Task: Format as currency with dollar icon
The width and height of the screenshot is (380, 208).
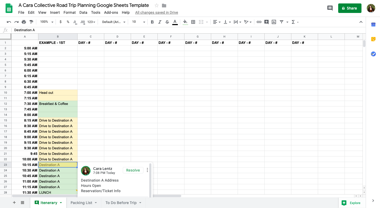Action: 61,22
